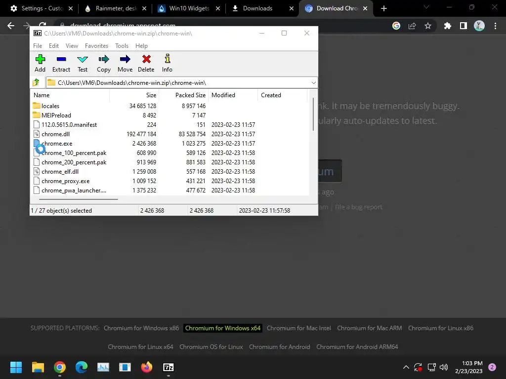Bookmark this page with star icon
The image size is (506, 379).
coord(428,26)
